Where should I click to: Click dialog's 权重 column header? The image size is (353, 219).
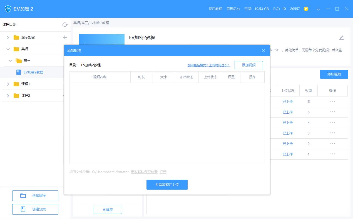coord(231,77)
